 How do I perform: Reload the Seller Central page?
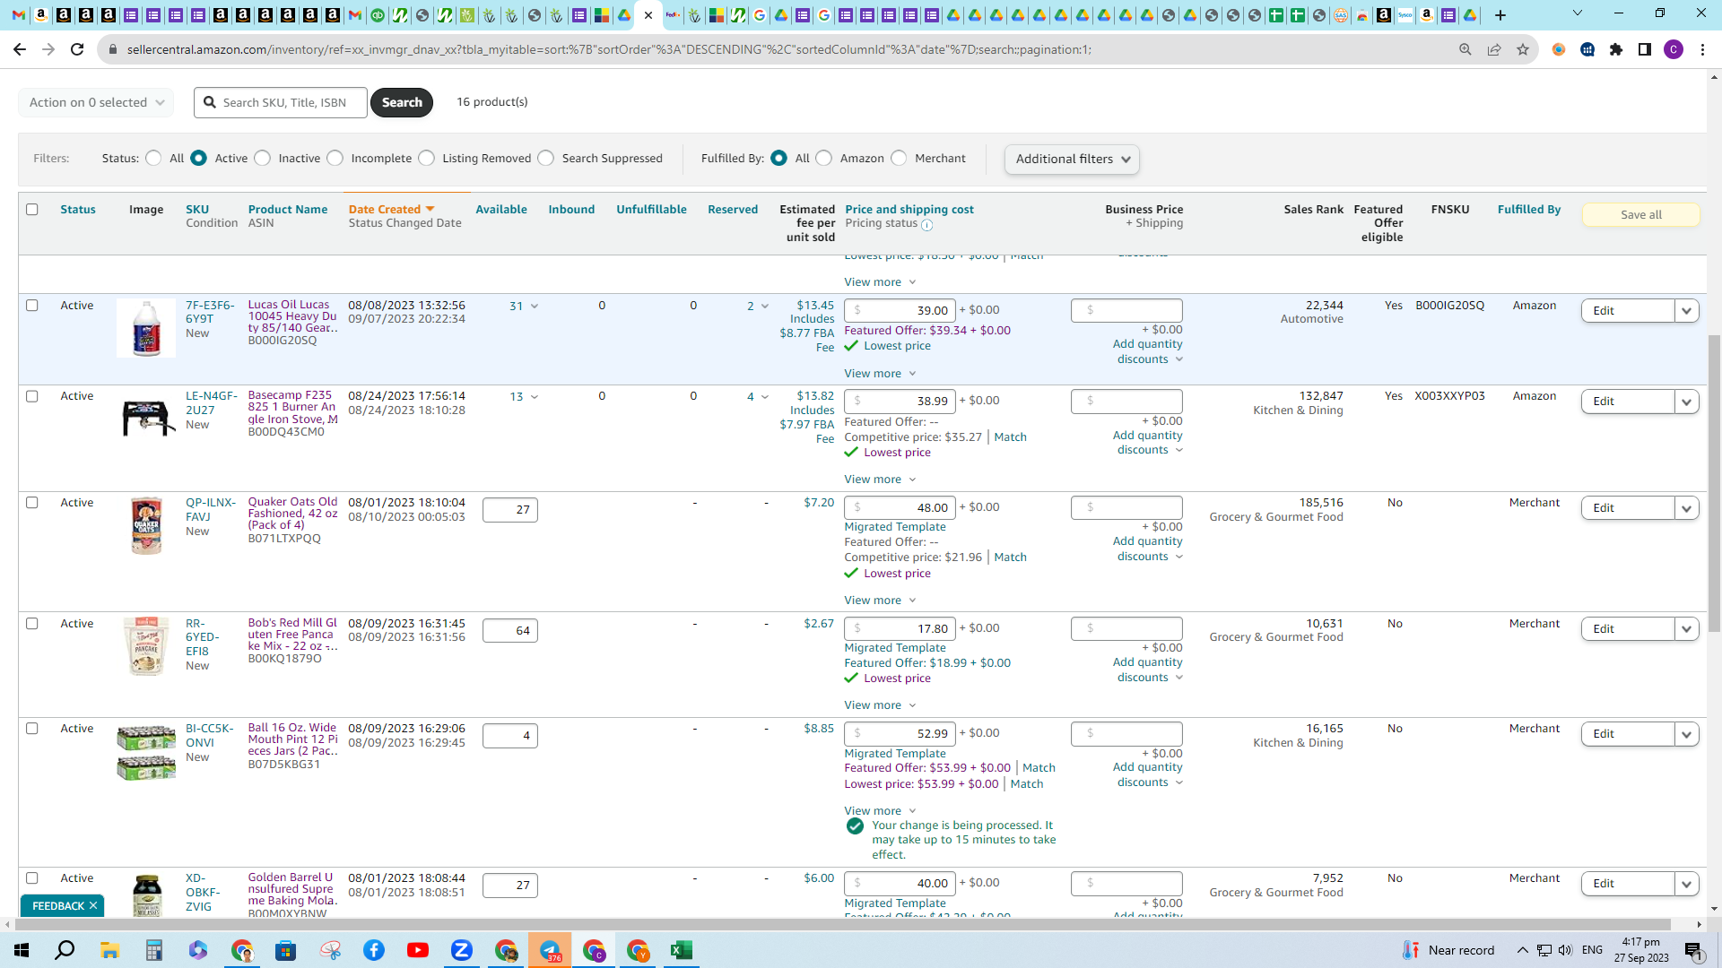[77, 49]
